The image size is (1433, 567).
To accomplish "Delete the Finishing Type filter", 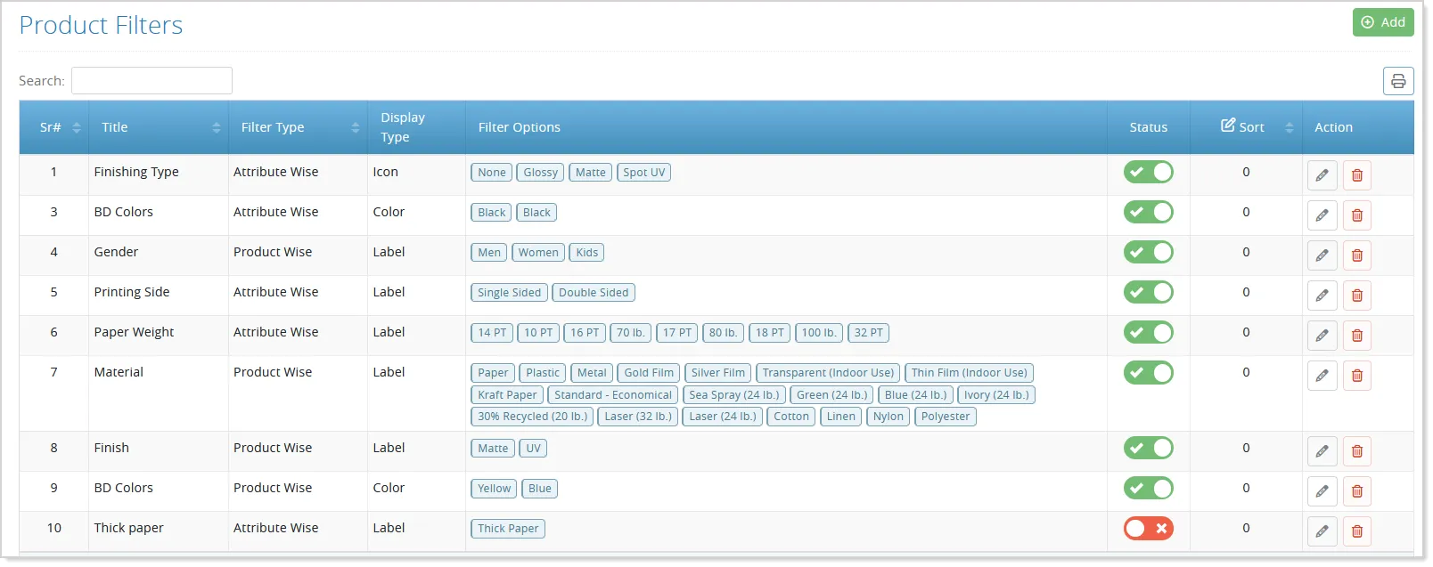I will click(x=1357, y=175).
